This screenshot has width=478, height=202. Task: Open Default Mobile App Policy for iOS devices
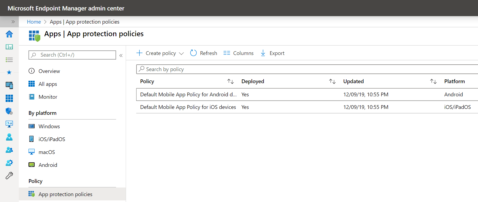(188, 107)
